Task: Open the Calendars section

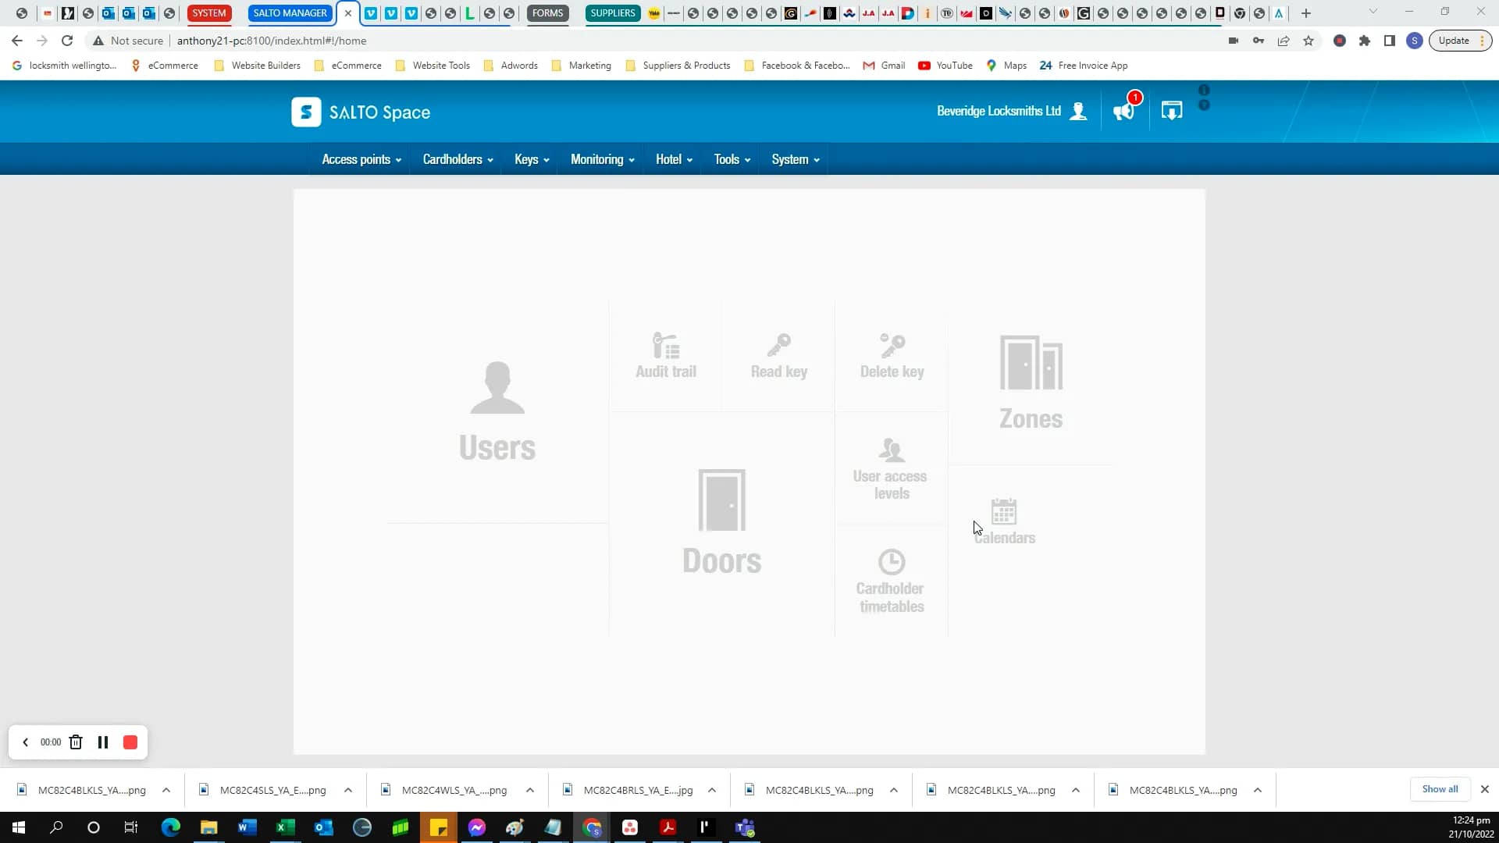Action: click(1005, 519)
